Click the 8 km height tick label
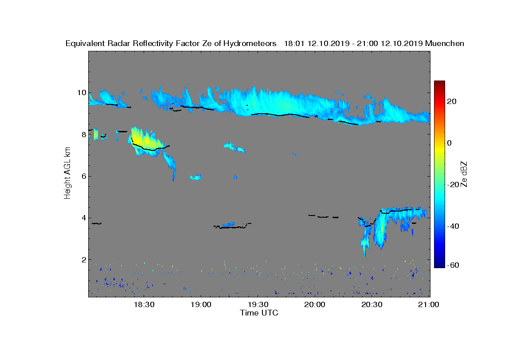 coord(83,135)
